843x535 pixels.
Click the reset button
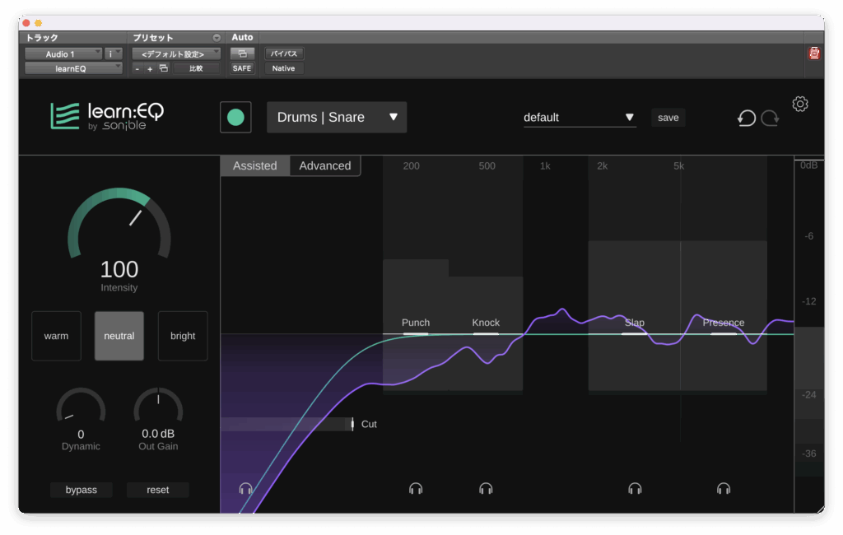(x=157, y=490)
